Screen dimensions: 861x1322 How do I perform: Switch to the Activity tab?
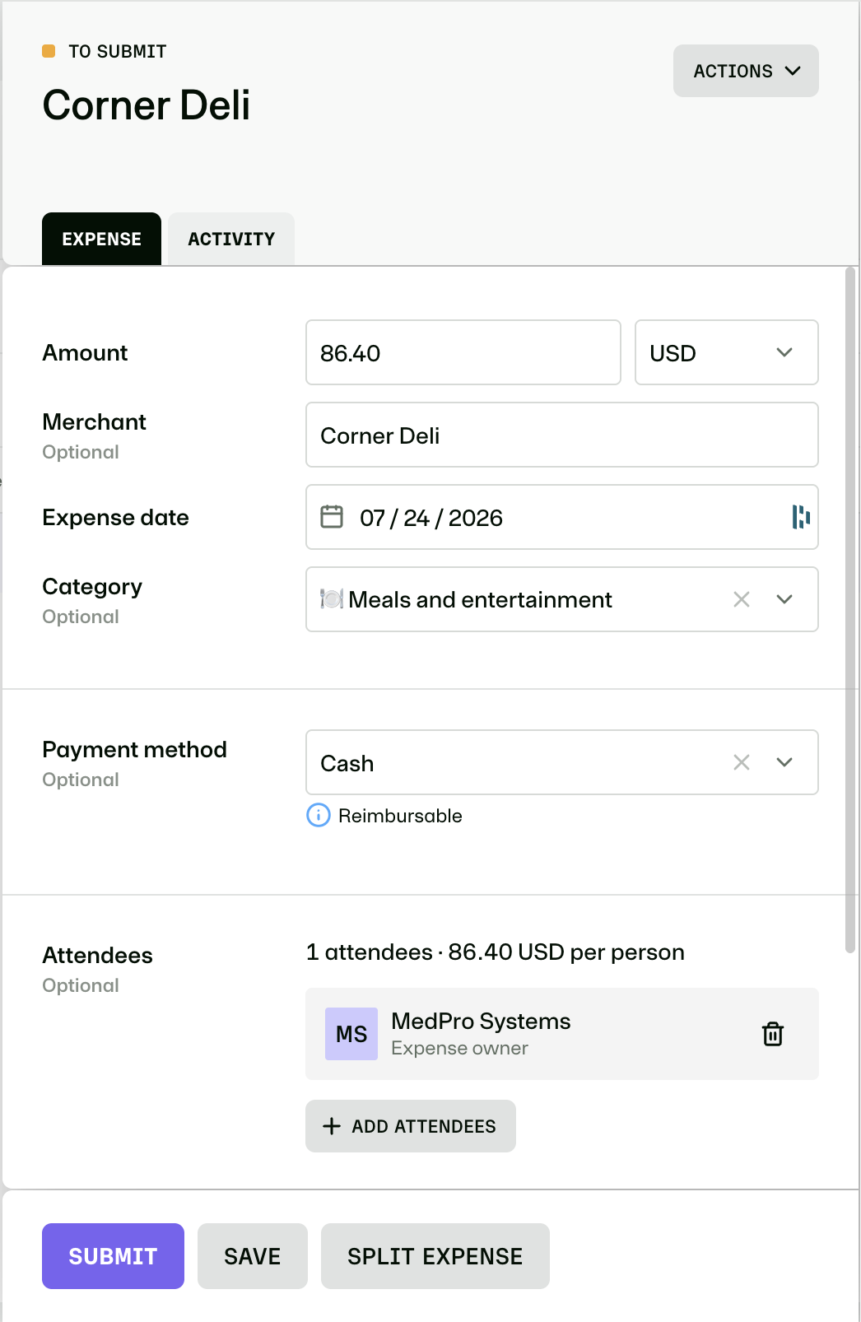coord(231,239)
